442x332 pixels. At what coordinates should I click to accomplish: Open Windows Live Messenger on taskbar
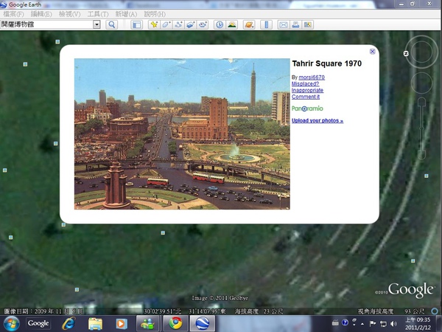[148, 324]
